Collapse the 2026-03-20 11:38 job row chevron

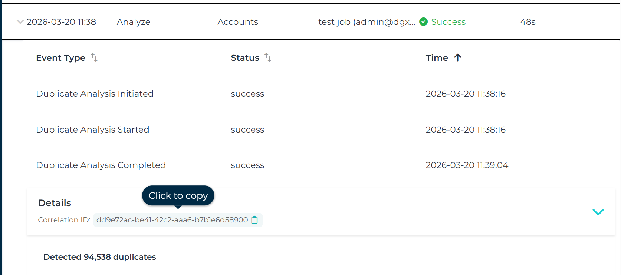(x=20, y=22)
